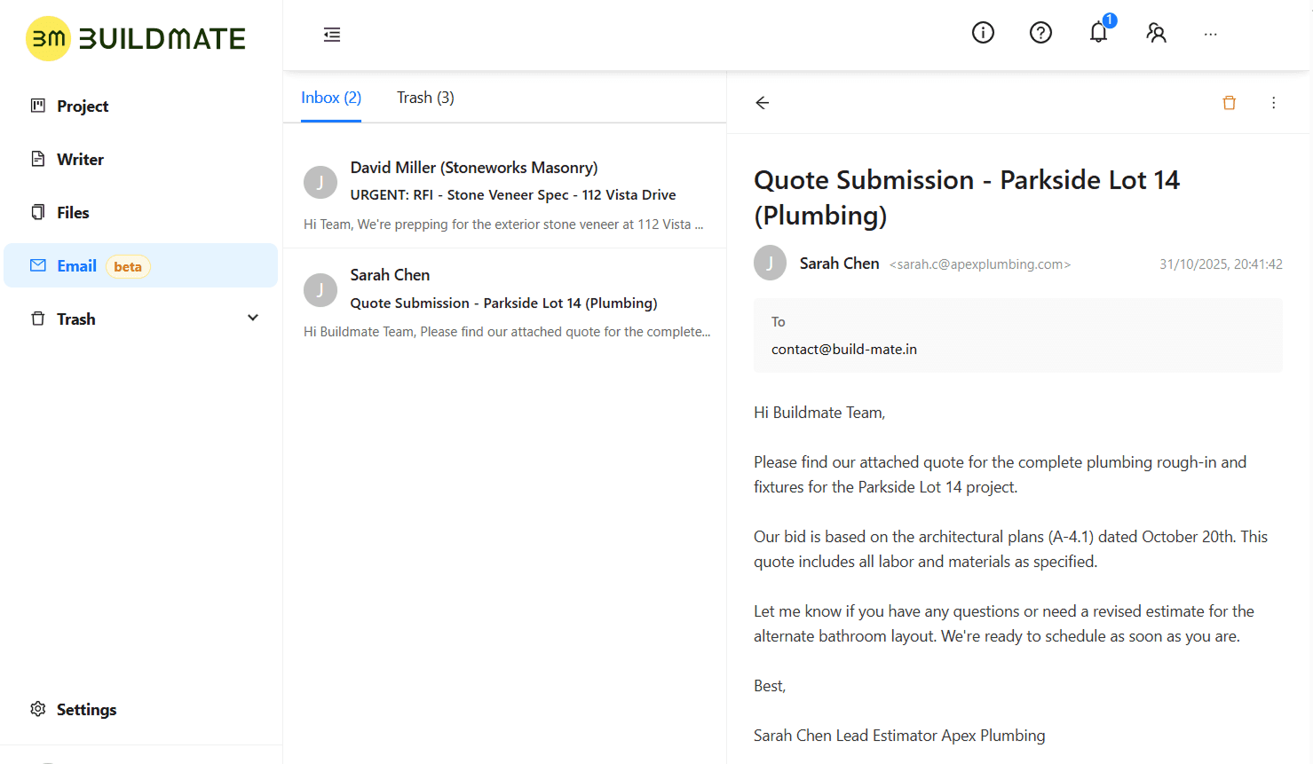
Task: Click the 31/10/2025, 20:41:42 timestamp
Action: click(1221, 264)
